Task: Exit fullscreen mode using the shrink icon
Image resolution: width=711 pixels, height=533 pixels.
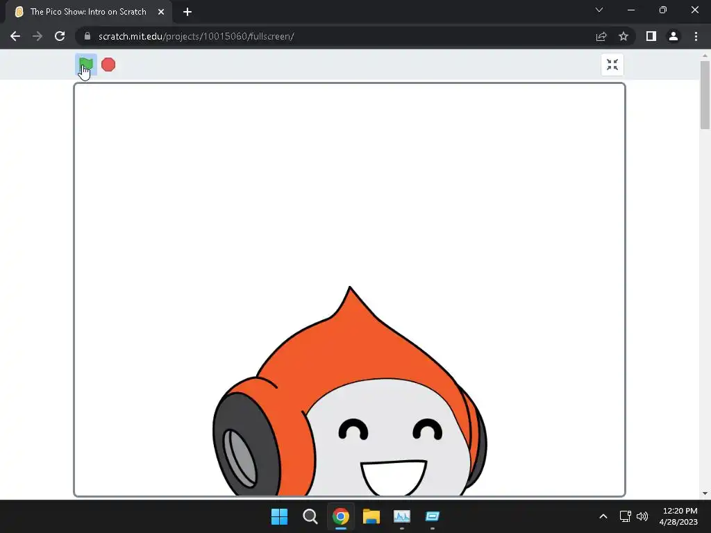Action: click(612, 65)
